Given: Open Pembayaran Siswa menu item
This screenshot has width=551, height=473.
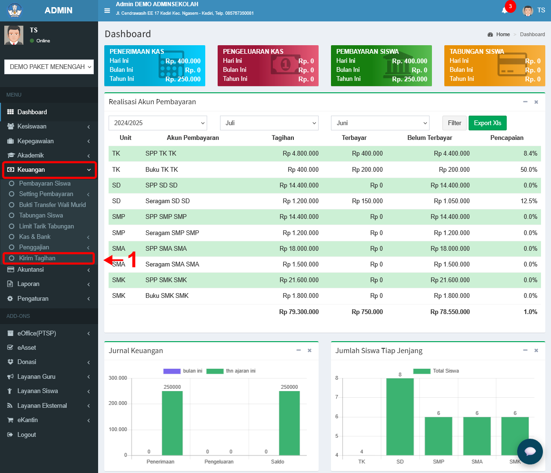Looking at the screenshot, I should (45, 183).
